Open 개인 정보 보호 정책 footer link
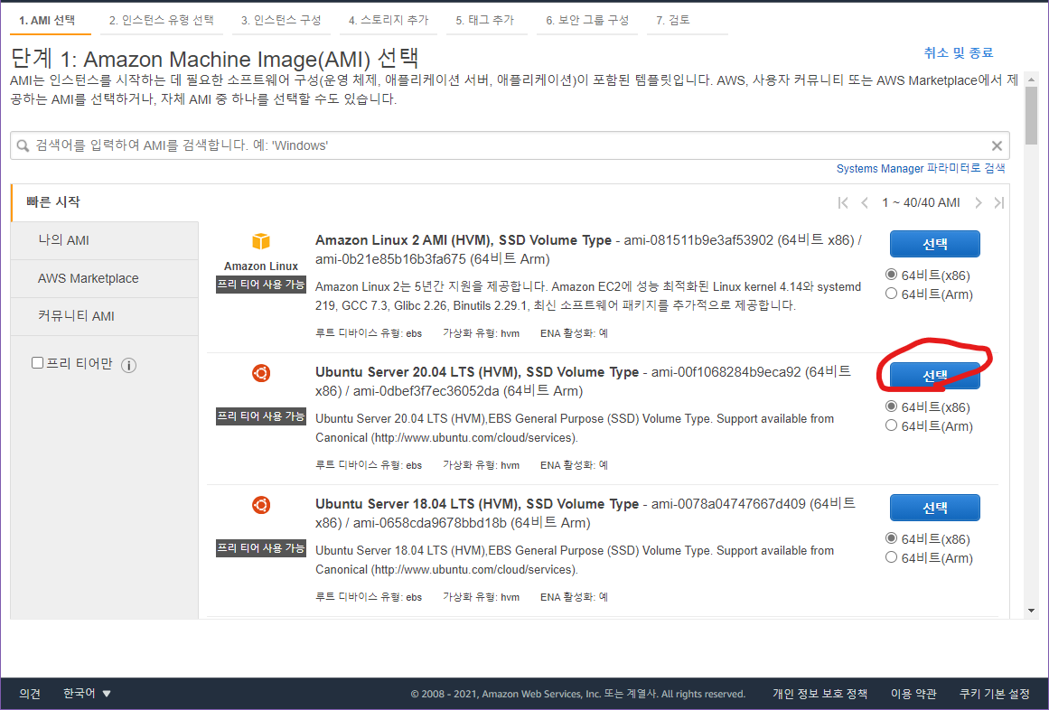The height and width of the screenshot is (710, 1049). click(x=820, y=694)
